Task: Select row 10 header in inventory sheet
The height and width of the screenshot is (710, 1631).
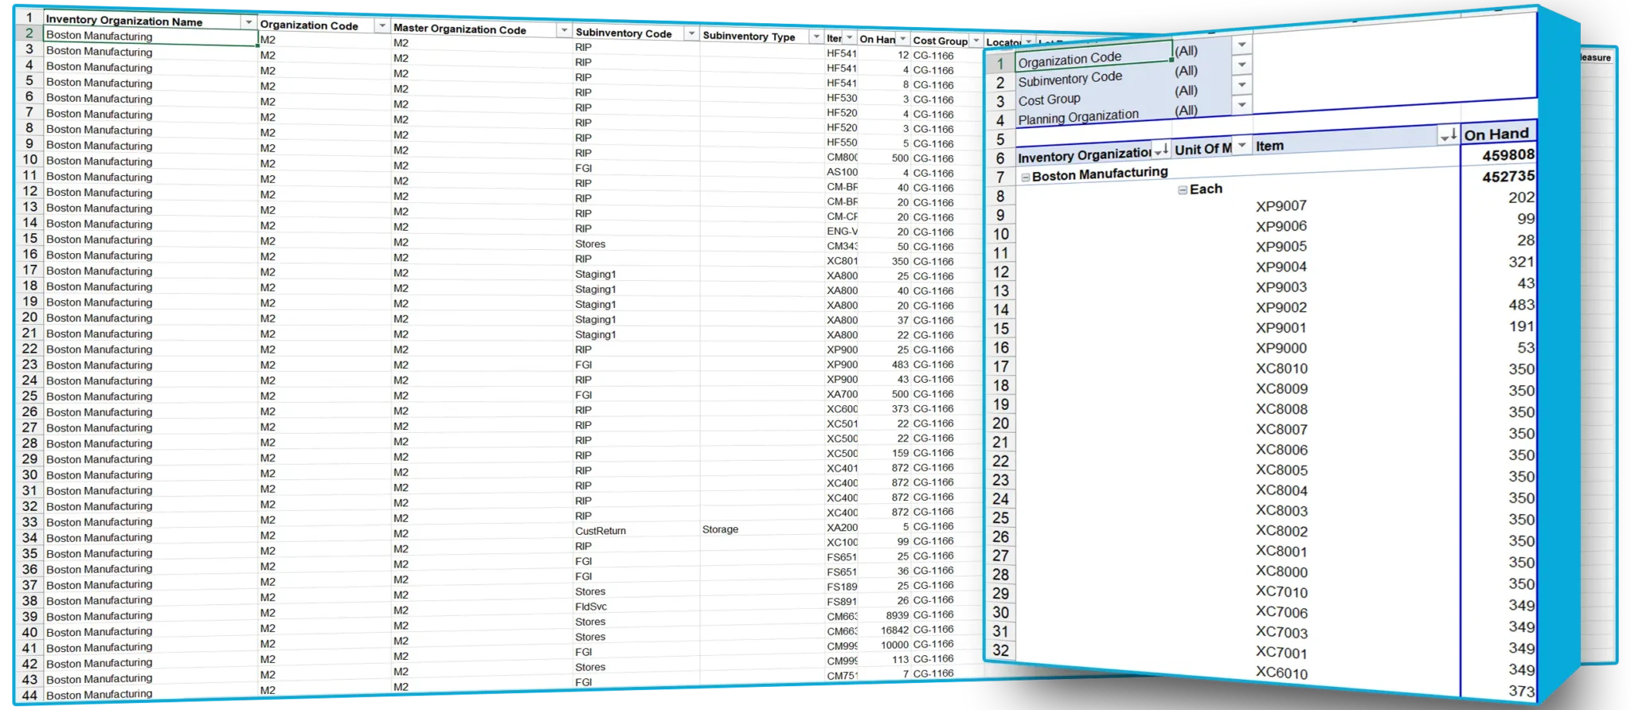Action: click(29, 159)
